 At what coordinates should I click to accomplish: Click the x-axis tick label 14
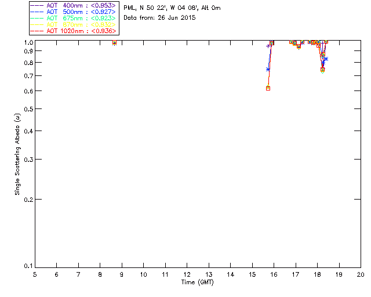coord(231,274)
